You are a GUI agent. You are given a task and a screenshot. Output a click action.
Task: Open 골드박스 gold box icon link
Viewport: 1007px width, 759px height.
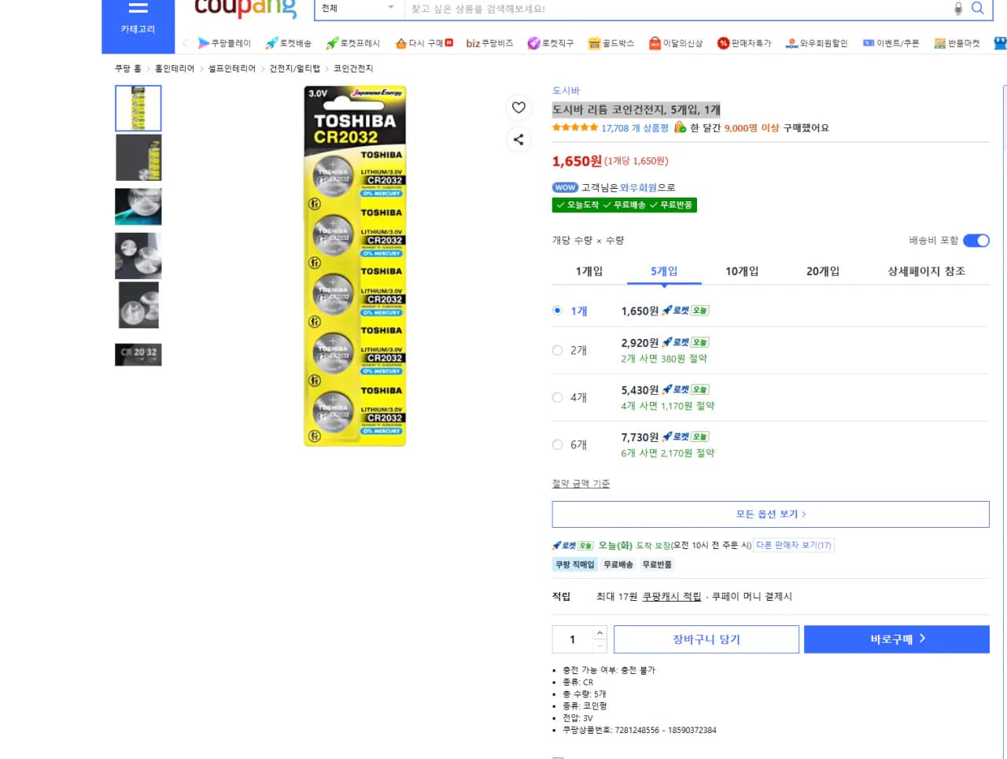[610, 43]
